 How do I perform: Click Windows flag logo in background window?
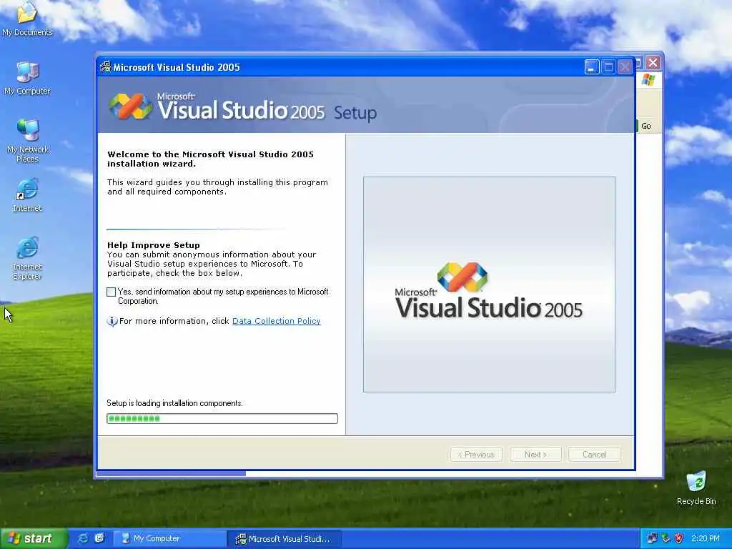(648, 80)
